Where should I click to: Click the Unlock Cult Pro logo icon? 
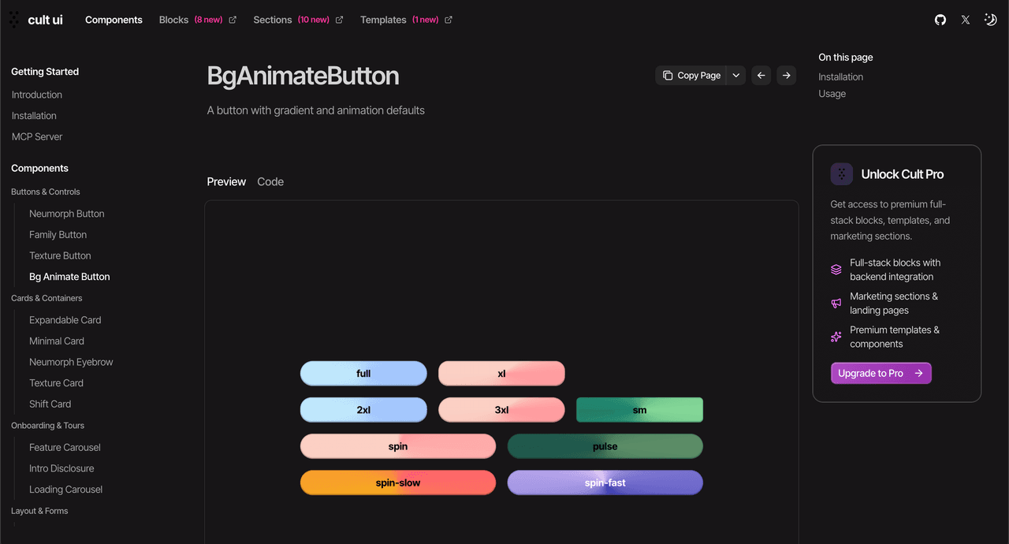click(841, 174)
